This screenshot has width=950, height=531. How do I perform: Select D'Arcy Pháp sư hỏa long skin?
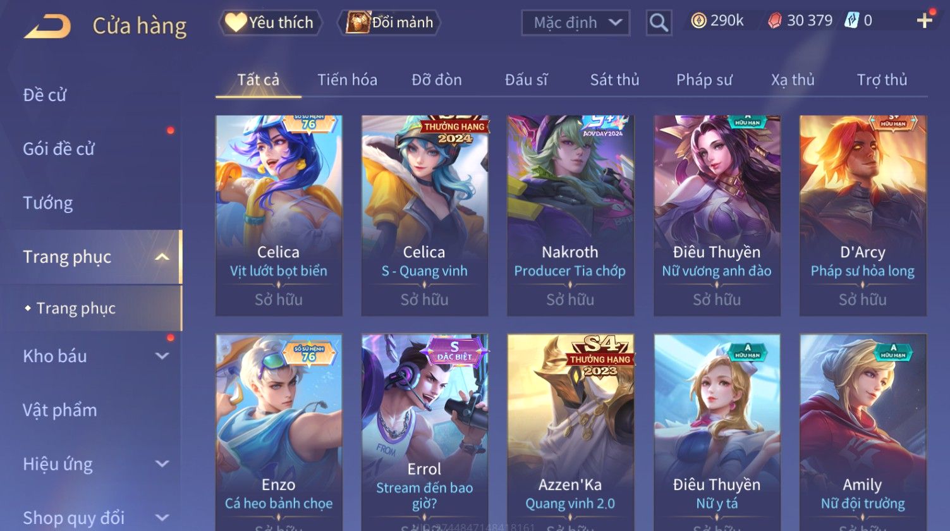point(863,216)
